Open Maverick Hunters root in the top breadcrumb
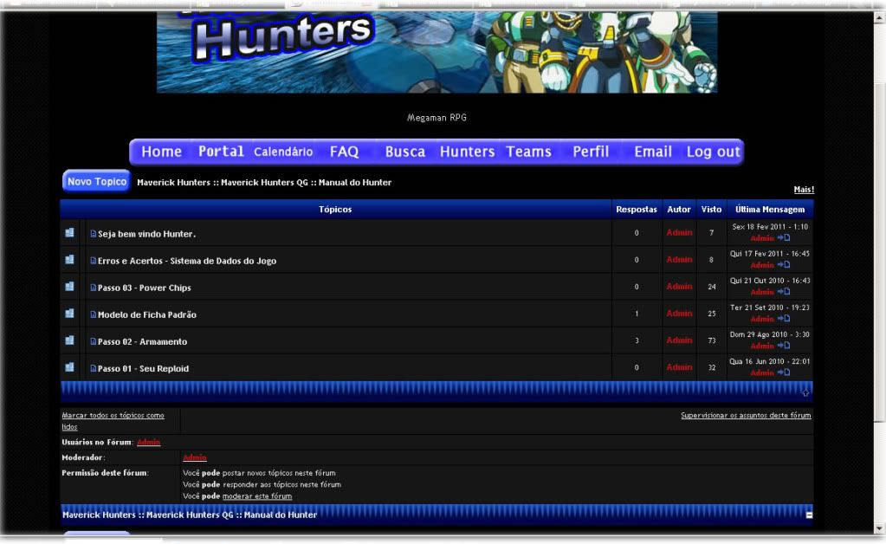886x544 pixels. [x=173, y=183]
